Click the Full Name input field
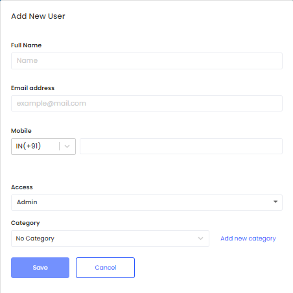This screenshot has width=293, height=293. [x=146, y=61]
